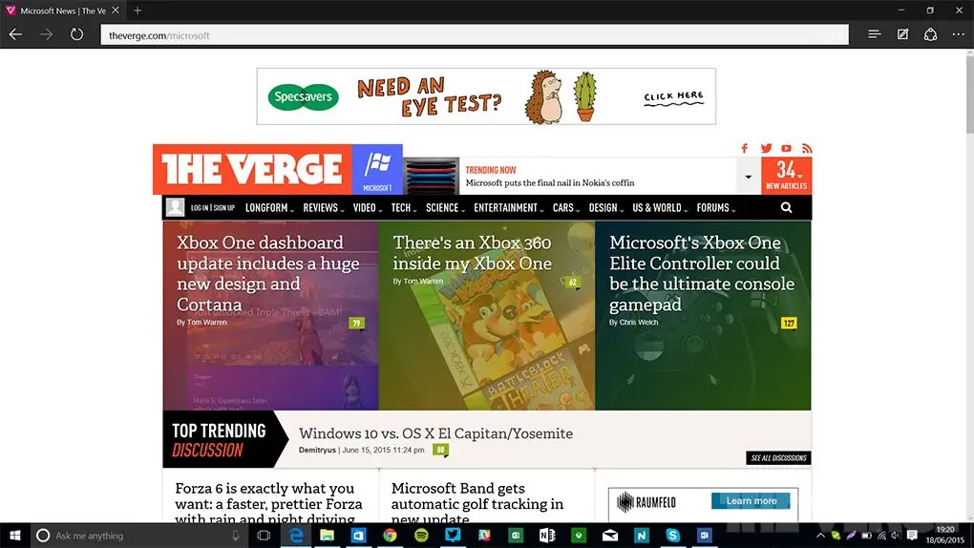
Task: Open a new browser tab
Action: click(138, 11)
